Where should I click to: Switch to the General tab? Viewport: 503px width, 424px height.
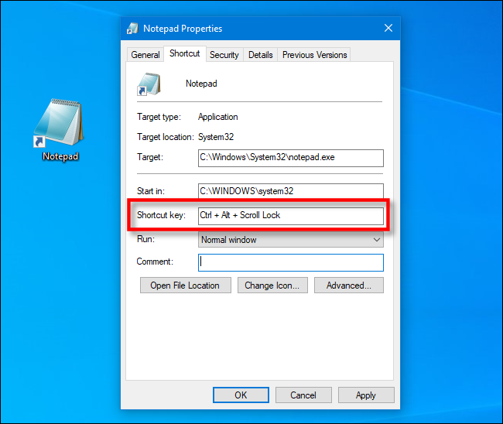145,55
